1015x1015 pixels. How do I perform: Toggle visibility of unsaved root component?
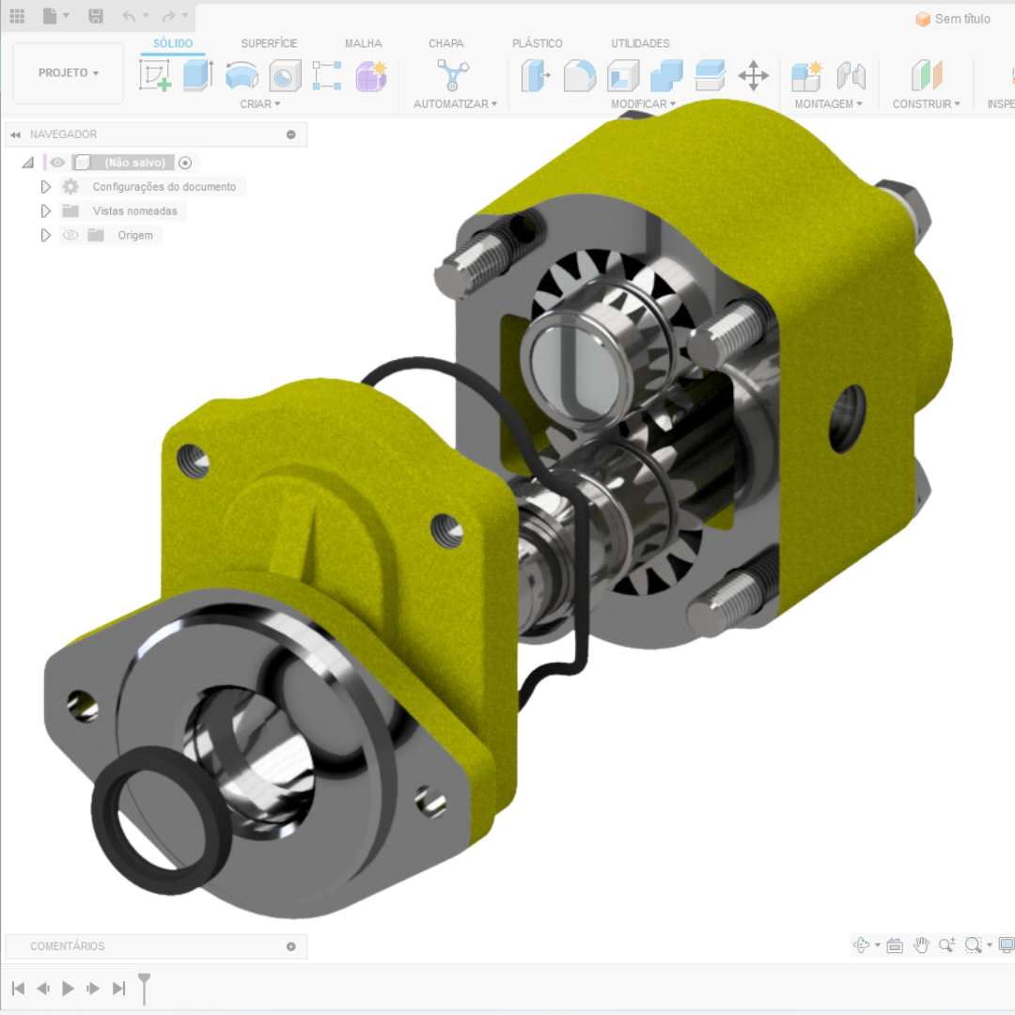(x=57, y=163)
